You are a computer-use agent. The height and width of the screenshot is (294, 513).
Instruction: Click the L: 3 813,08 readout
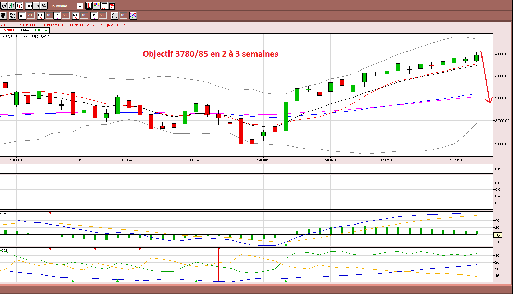(x=26, y=25)
